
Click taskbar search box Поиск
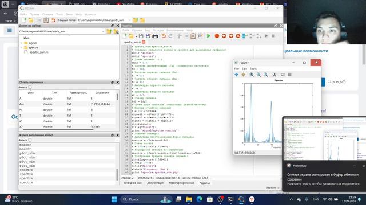(146, 199)
